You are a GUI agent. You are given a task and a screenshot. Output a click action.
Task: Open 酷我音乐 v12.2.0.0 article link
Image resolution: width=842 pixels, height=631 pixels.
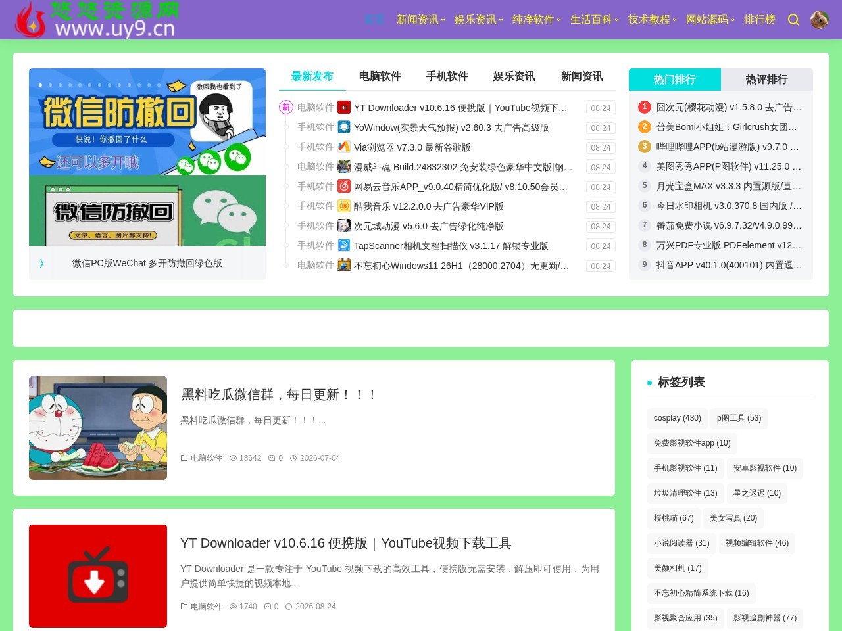429,206
